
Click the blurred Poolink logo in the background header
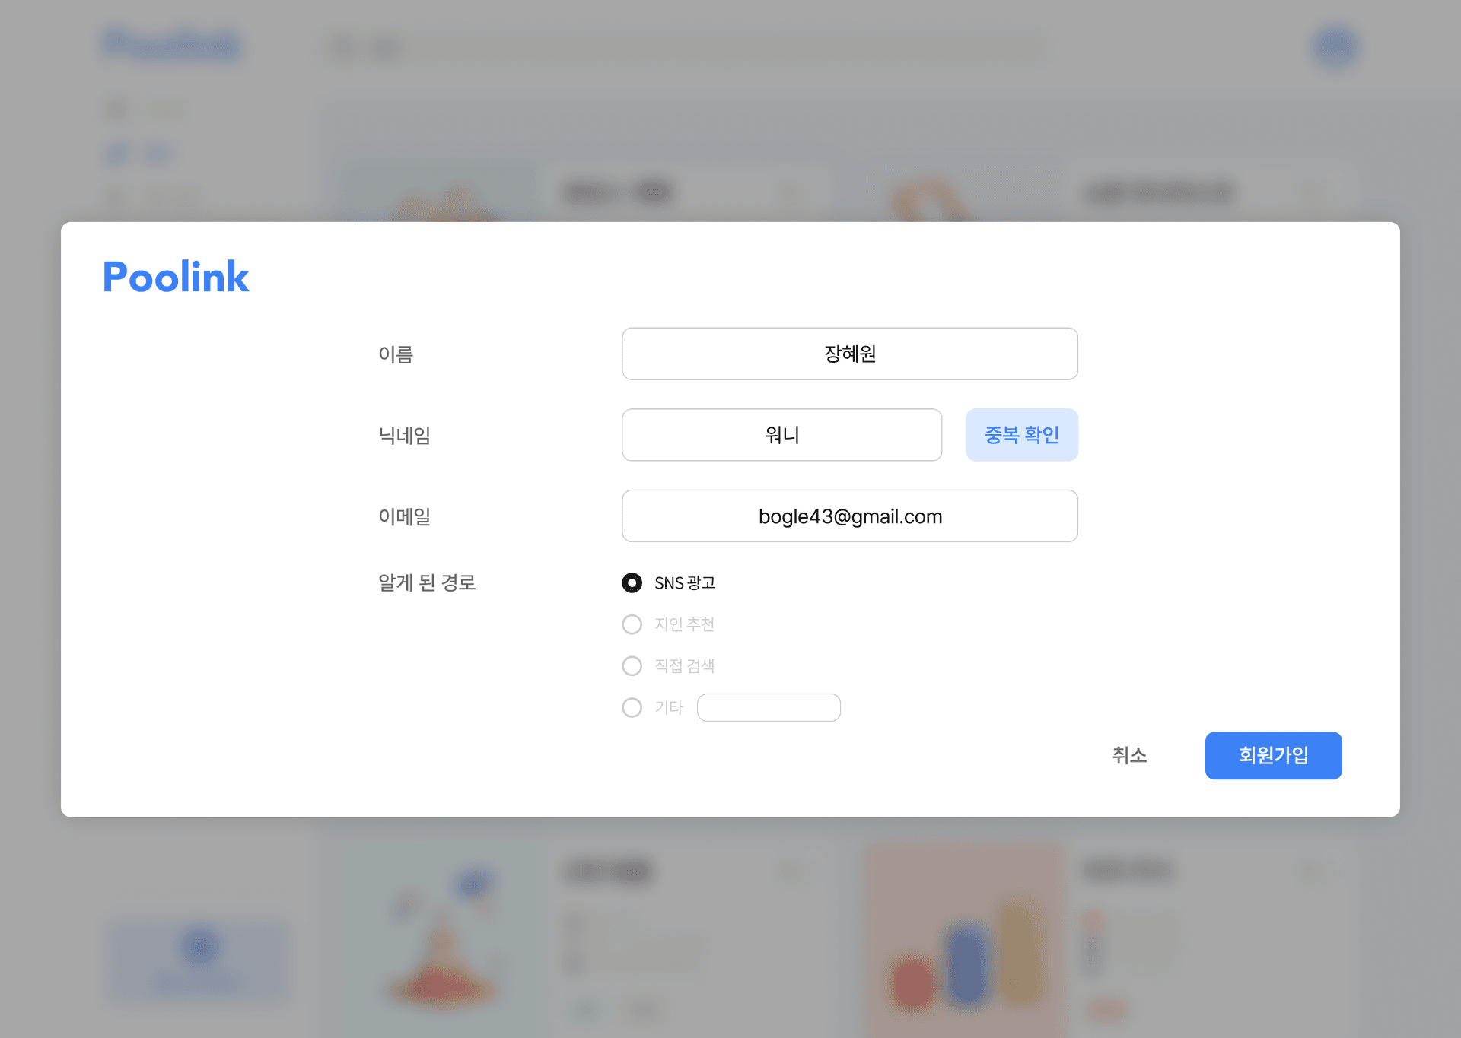tap(172, 44)
